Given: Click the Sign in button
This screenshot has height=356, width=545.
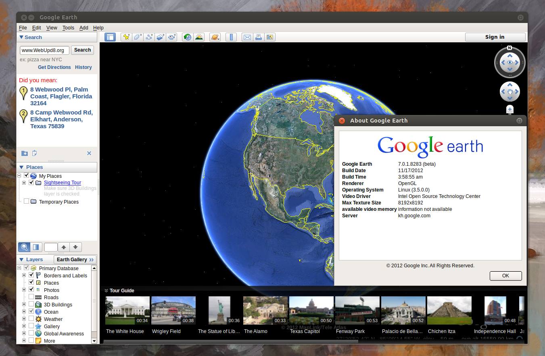Looking at the screenshot, I should (495, 37).
